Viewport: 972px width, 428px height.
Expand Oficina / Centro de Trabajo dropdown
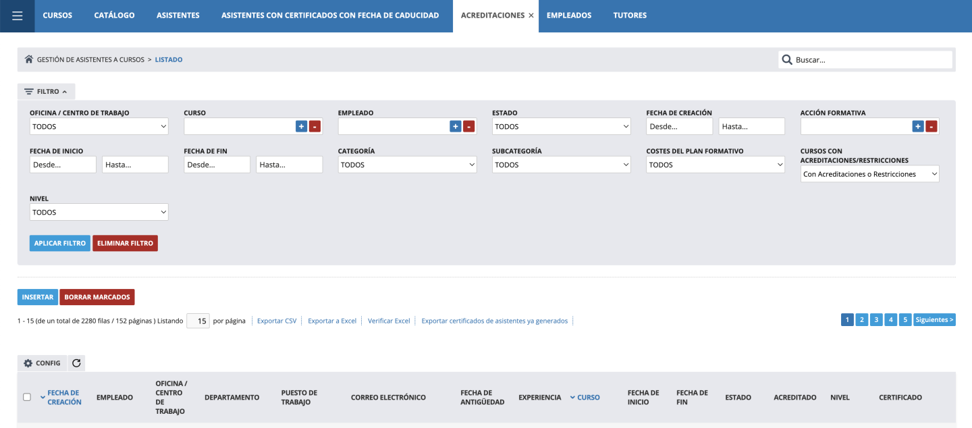point(99,126)
